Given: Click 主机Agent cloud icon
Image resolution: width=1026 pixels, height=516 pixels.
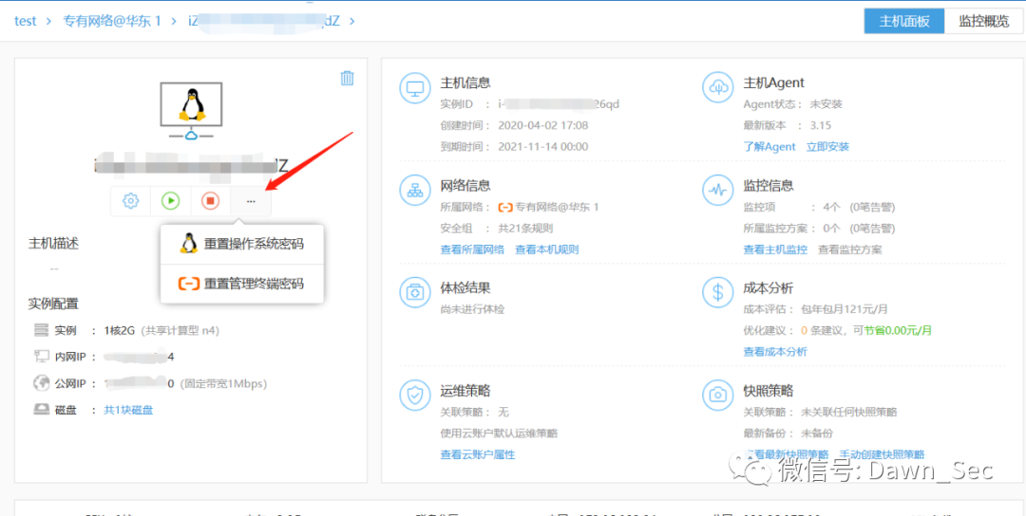Looking at the screenshot, I should (x=718, y=89).
